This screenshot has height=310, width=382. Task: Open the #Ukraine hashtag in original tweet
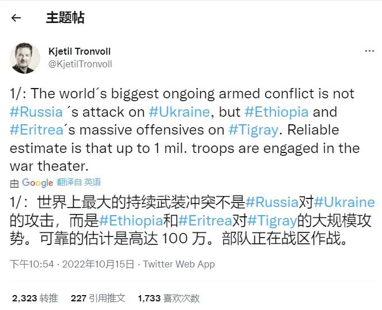(x=179, y=112)
